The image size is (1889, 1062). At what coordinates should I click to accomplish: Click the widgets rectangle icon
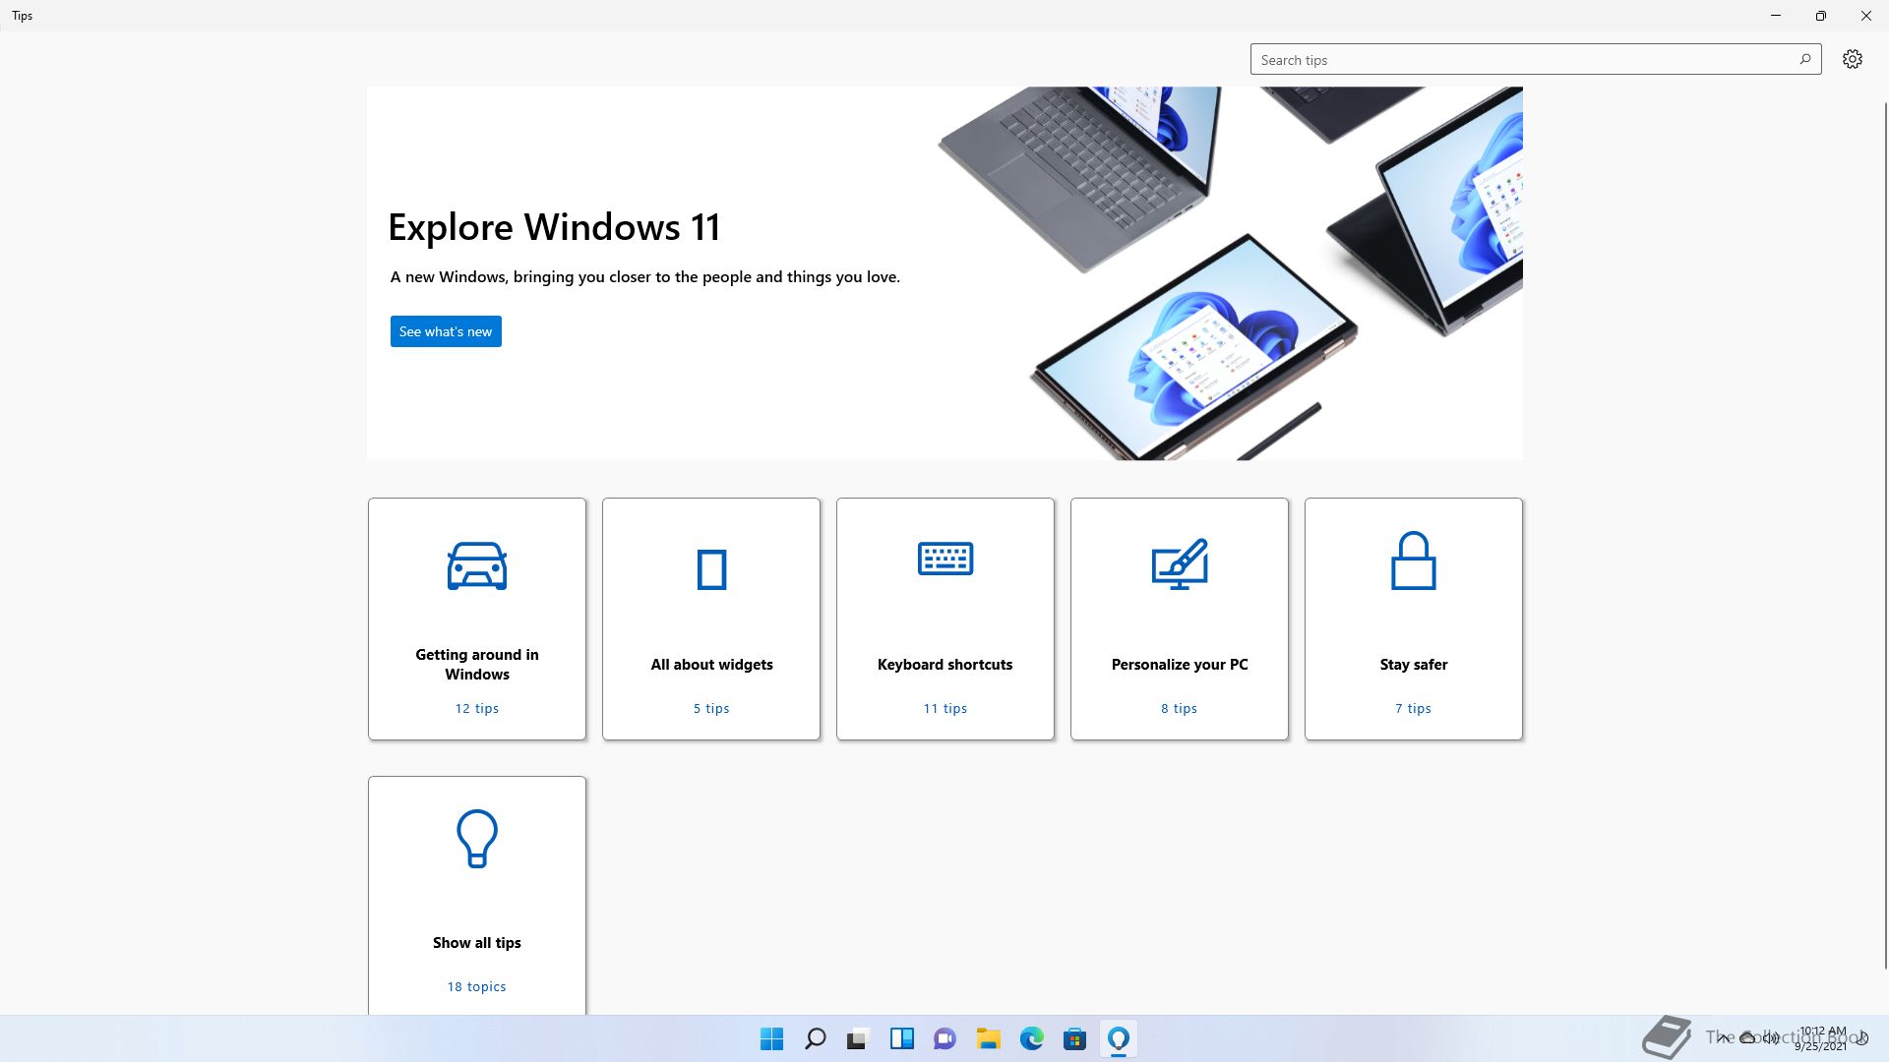coord(711,569)
